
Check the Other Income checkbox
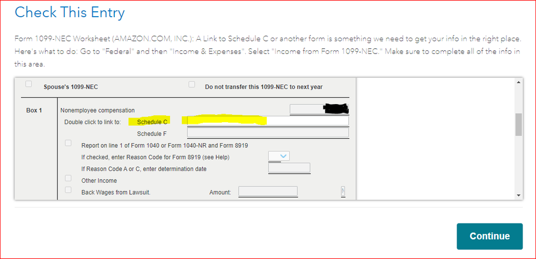click(x=68, y=178)
